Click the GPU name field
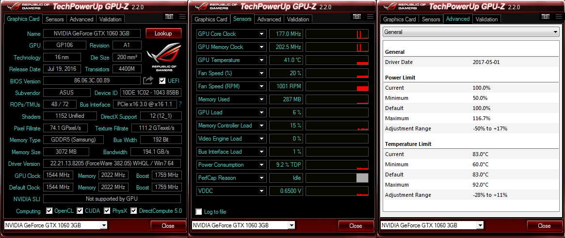The width and height of the screenshot is (565, 238). (x=92, y=33)
